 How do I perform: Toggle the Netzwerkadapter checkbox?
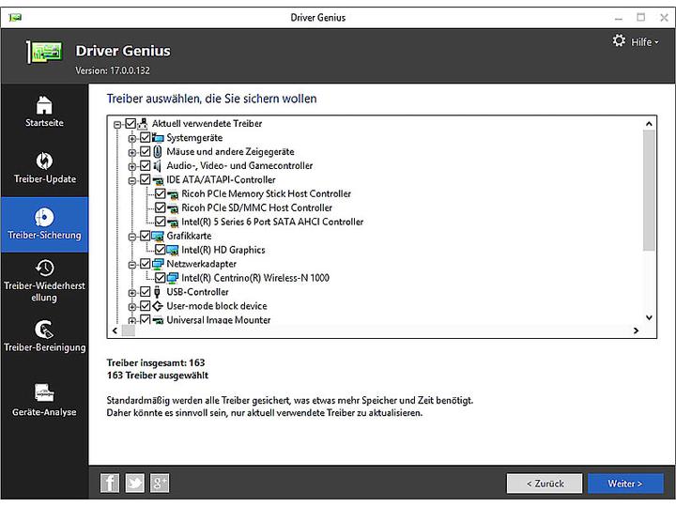[x=146, y=264]
